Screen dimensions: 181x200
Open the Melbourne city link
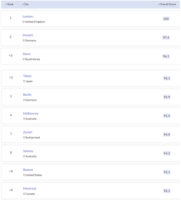click(31, 113)
